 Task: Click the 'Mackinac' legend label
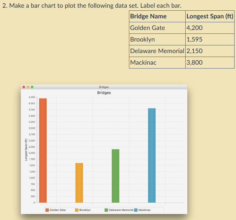(x=144, y=210)
